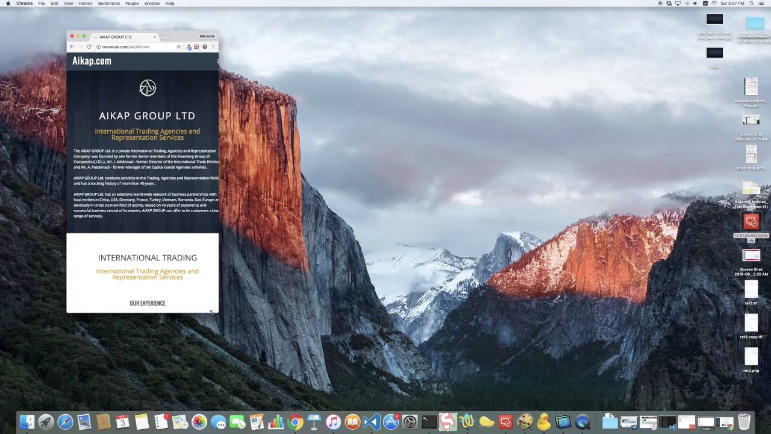771x434 pixels.
Task: Open QuickTime Player from the Dock
Action: point(582,422)
